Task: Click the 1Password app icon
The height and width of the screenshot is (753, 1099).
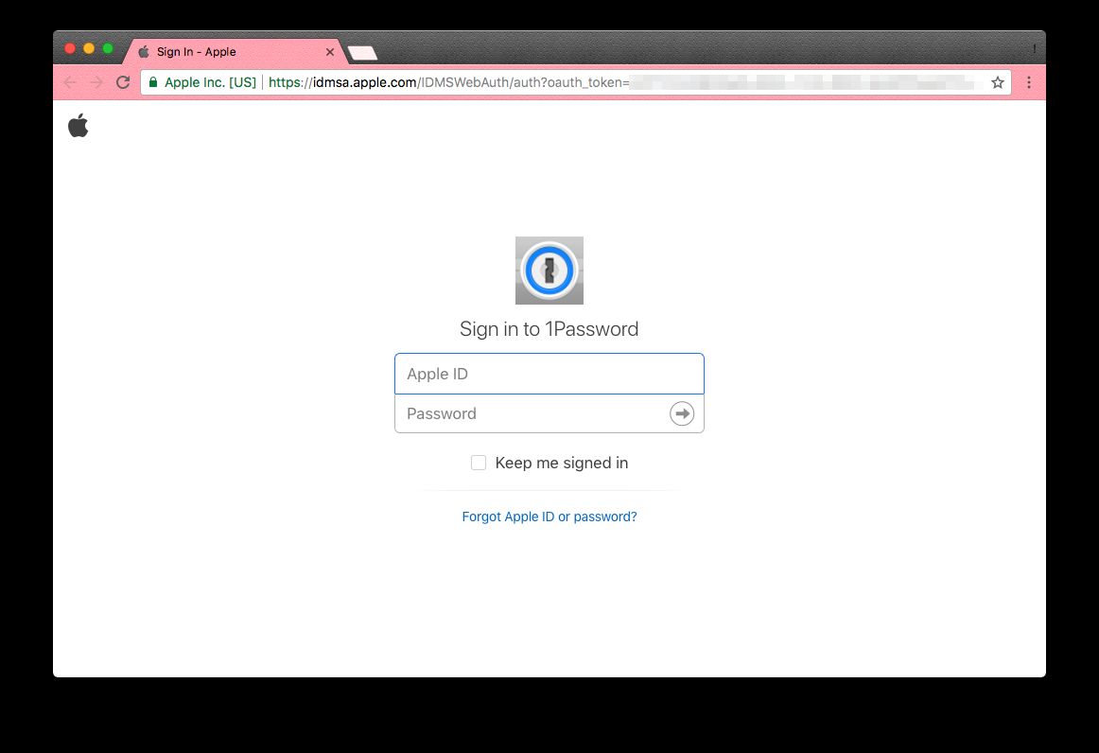Action: click(549, 271)
